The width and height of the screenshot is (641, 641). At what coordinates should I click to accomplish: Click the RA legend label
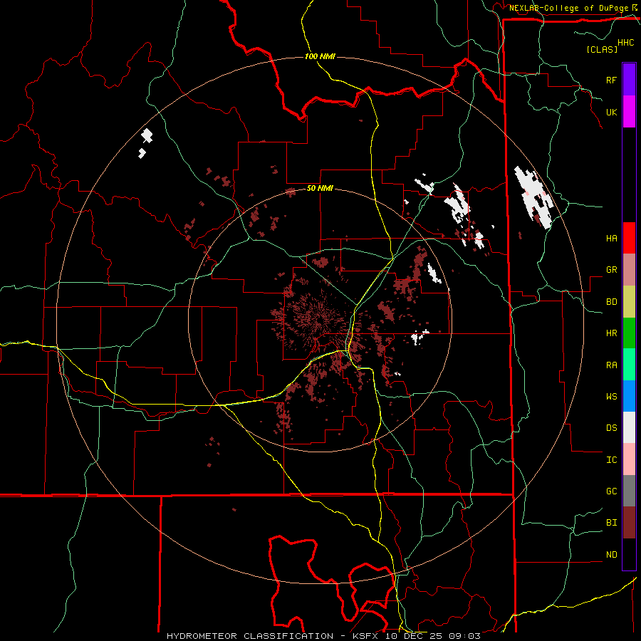coord(611,365)
